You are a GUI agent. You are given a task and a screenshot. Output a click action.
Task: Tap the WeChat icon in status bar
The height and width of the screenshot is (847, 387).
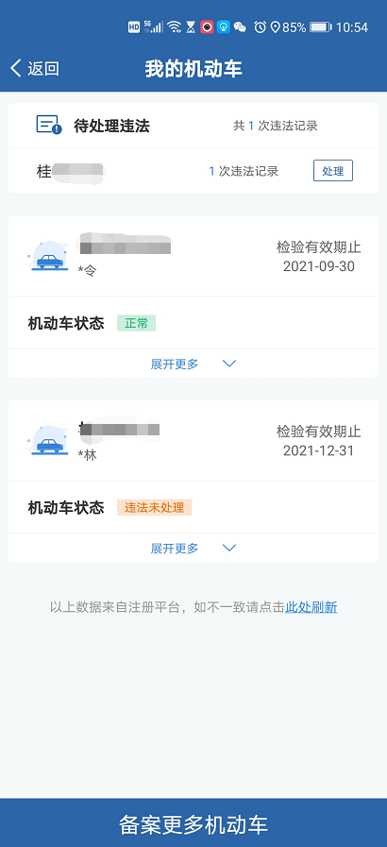tap(240, 27)
